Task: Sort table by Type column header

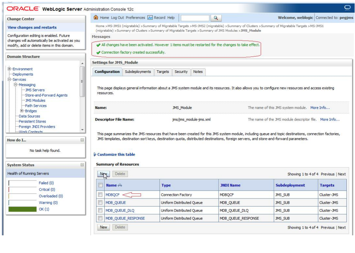Action: click(x=166, y=185)
